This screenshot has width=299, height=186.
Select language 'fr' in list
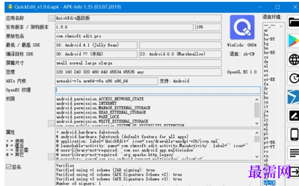tap(266, 88)
